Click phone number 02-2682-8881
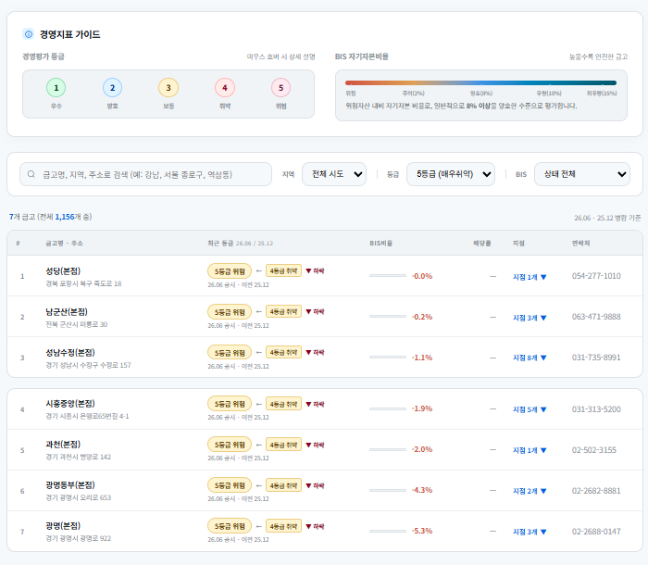Screen dimensions: 648x565 pos(596,491)
